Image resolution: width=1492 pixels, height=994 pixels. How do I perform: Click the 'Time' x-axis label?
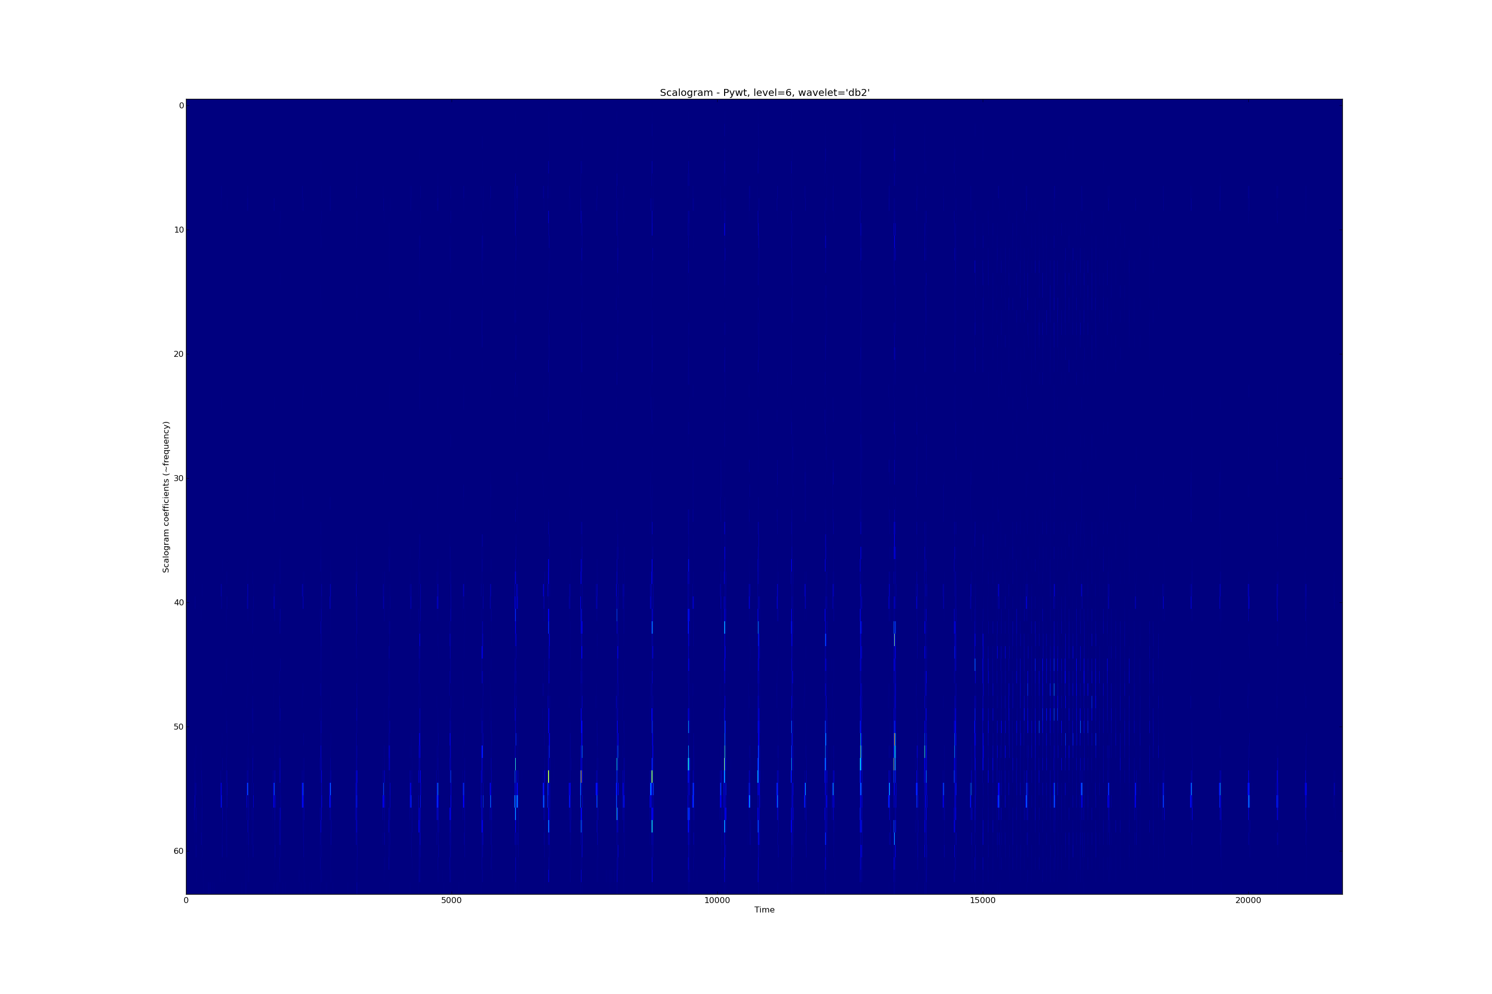tap(764, 910)
